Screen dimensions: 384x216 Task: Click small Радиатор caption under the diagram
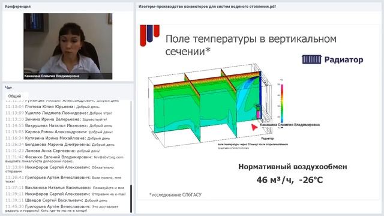(267, 139)
